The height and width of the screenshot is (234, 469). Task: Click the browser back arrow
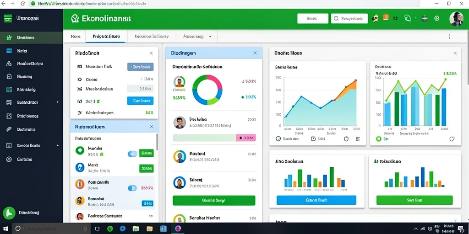point(4,4)
